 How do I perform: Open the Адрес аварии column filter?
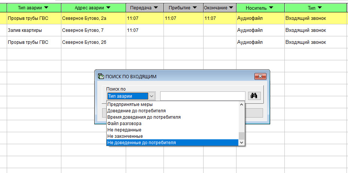[108, 8]
